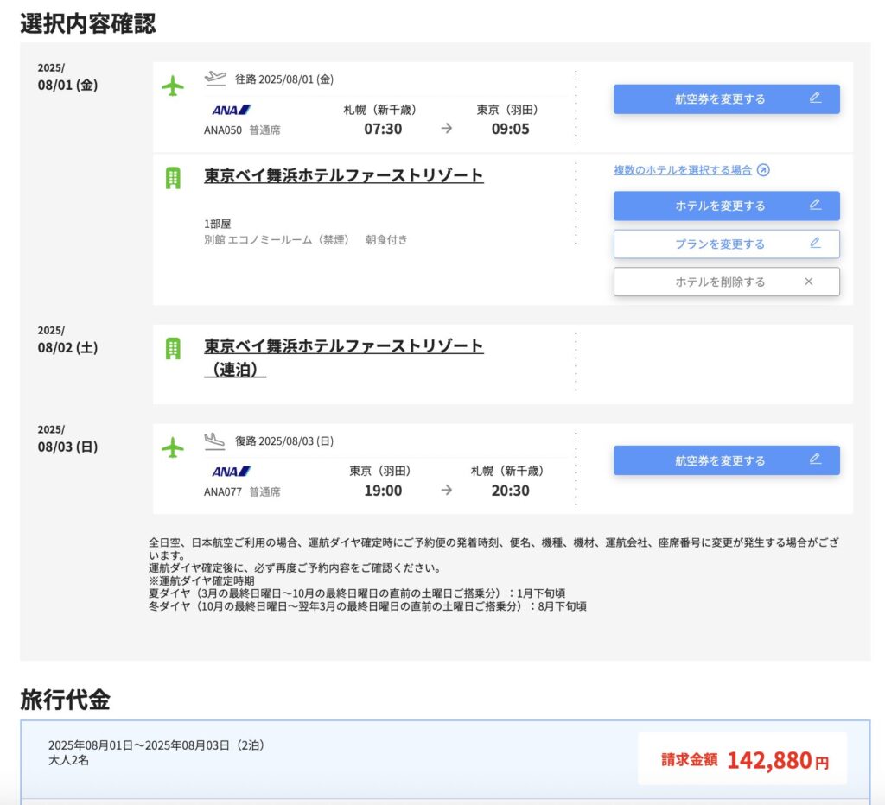Click the ANA logo on flight ANA077
The image size is (885, 805).
coord(232,472)
